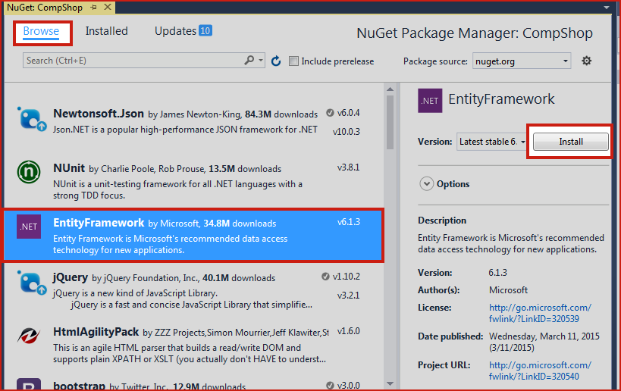Select the EntityFramework package title in list
621x391 pixels.
(x=99, y=223)
